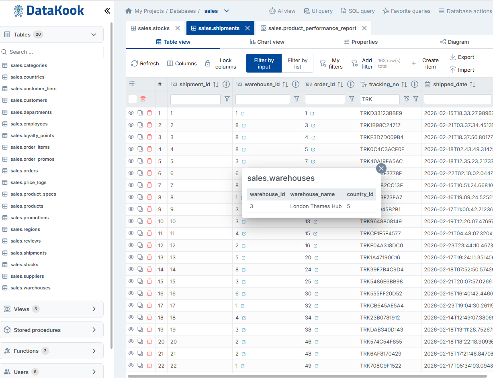The image size is (493, 378).
Task: Collapse the left sidebar with the double chevron
Action: tap(107, 11)
